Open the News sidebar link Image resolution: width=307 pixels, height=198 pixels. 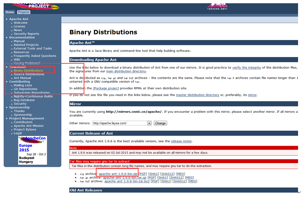point(18,30)
